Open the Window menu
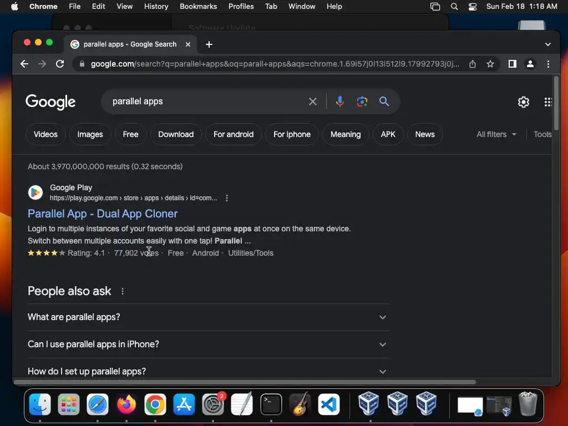Viewport: 568px width, 426px height. point(302,7)
